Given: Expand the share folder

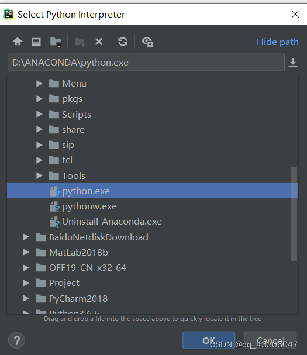Looking at the screenshot, I should pos(39,129).
